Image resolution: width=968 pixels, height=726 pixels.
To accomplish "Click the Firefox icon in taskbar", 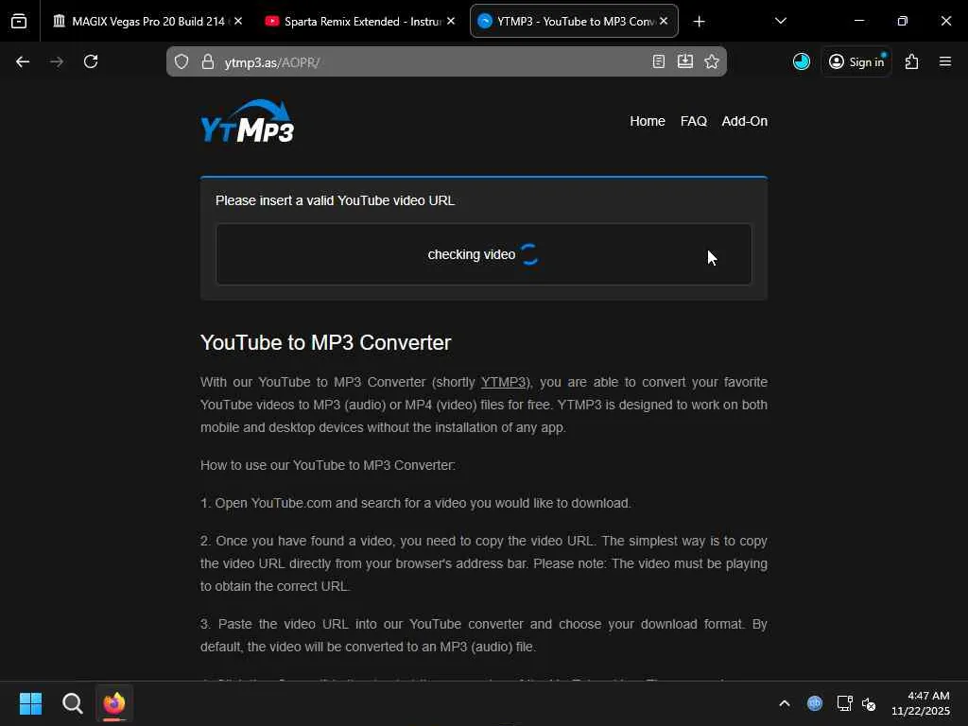I will tap(114, 703).
